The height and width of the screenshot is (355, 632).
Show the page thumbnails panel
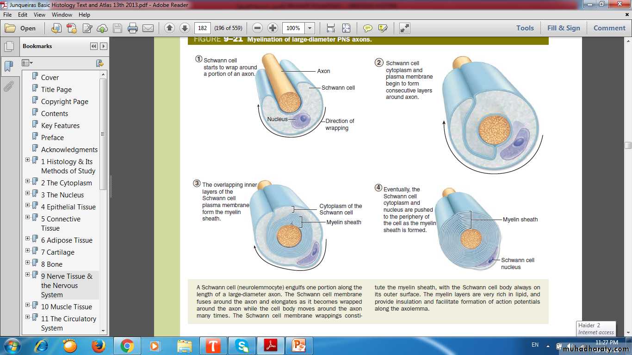pos(9,47)
